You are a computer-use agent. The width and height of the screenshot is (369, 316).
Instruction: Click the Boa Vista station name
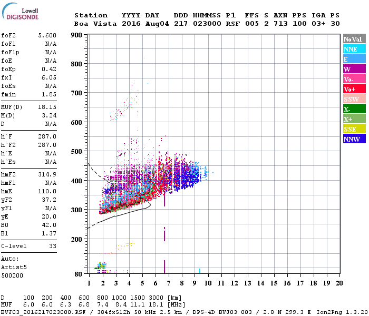pos(95,24)
